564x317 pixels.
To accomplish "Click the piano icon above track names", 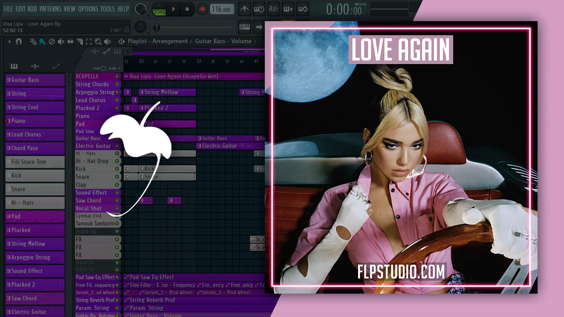I will [118, 52].
